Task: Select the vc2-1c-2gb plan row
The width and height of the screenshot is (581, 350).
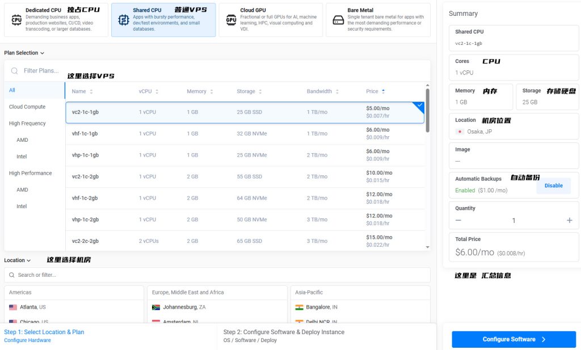Action: click(x=245, y=176)
